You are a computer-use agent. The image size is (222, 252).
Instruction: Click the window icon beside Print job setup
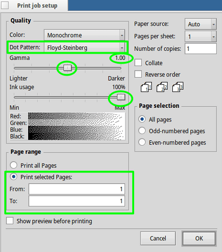pos(5,5)
